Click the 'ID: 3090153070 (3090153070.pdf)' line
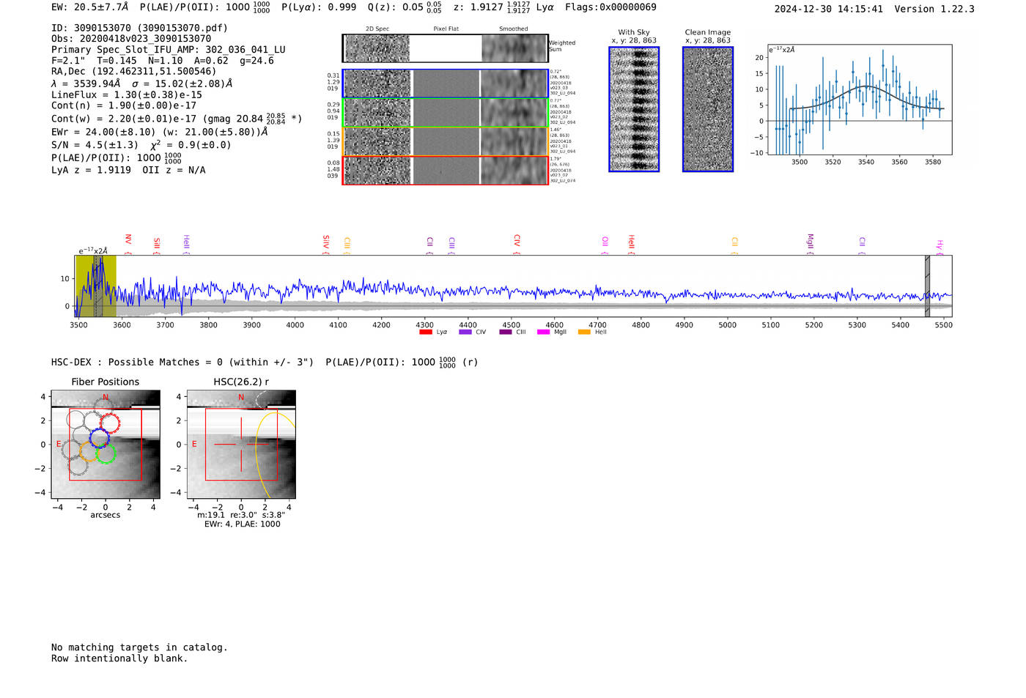 click(139, 28)
